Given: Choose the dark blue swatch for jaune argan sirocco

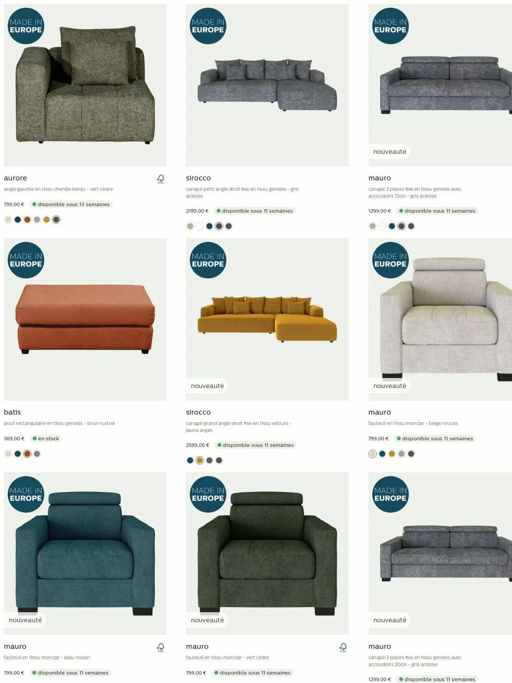Looking at the screenshot, I should [190, 460].
